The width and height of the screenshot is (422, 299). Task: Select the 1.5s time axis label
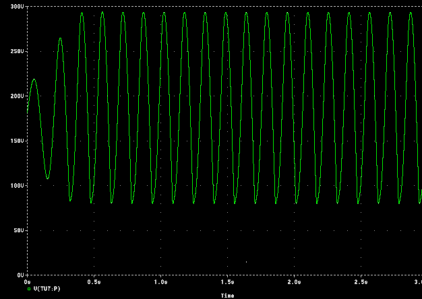pyautogui.click(x=228, y=282)
